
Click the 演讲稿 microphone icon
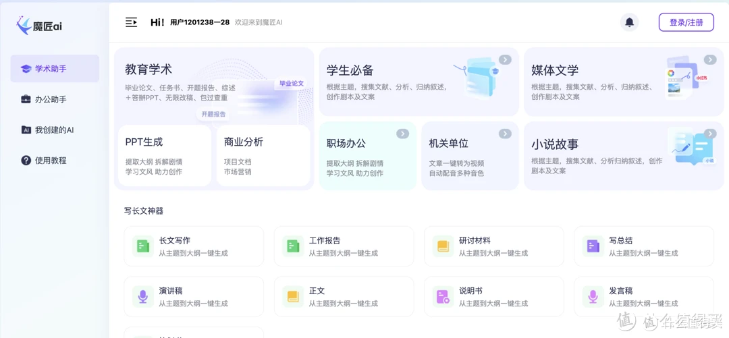coord(143,296)
